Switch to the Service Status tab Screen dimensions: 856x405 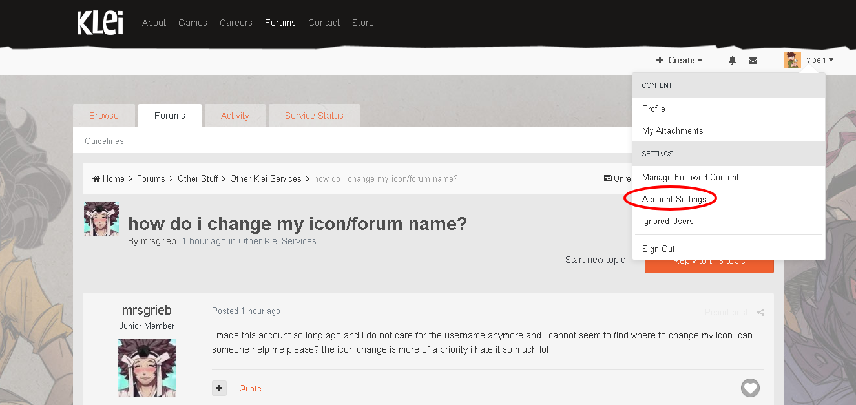pyautogui.click(x=314, y=116)
